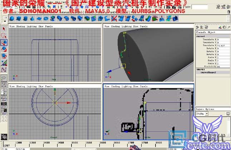Select the arrow Select tool in the toolbox
The height and width of the screenshot is (150, 231).
pyautogui.click(x=4, y=29)
